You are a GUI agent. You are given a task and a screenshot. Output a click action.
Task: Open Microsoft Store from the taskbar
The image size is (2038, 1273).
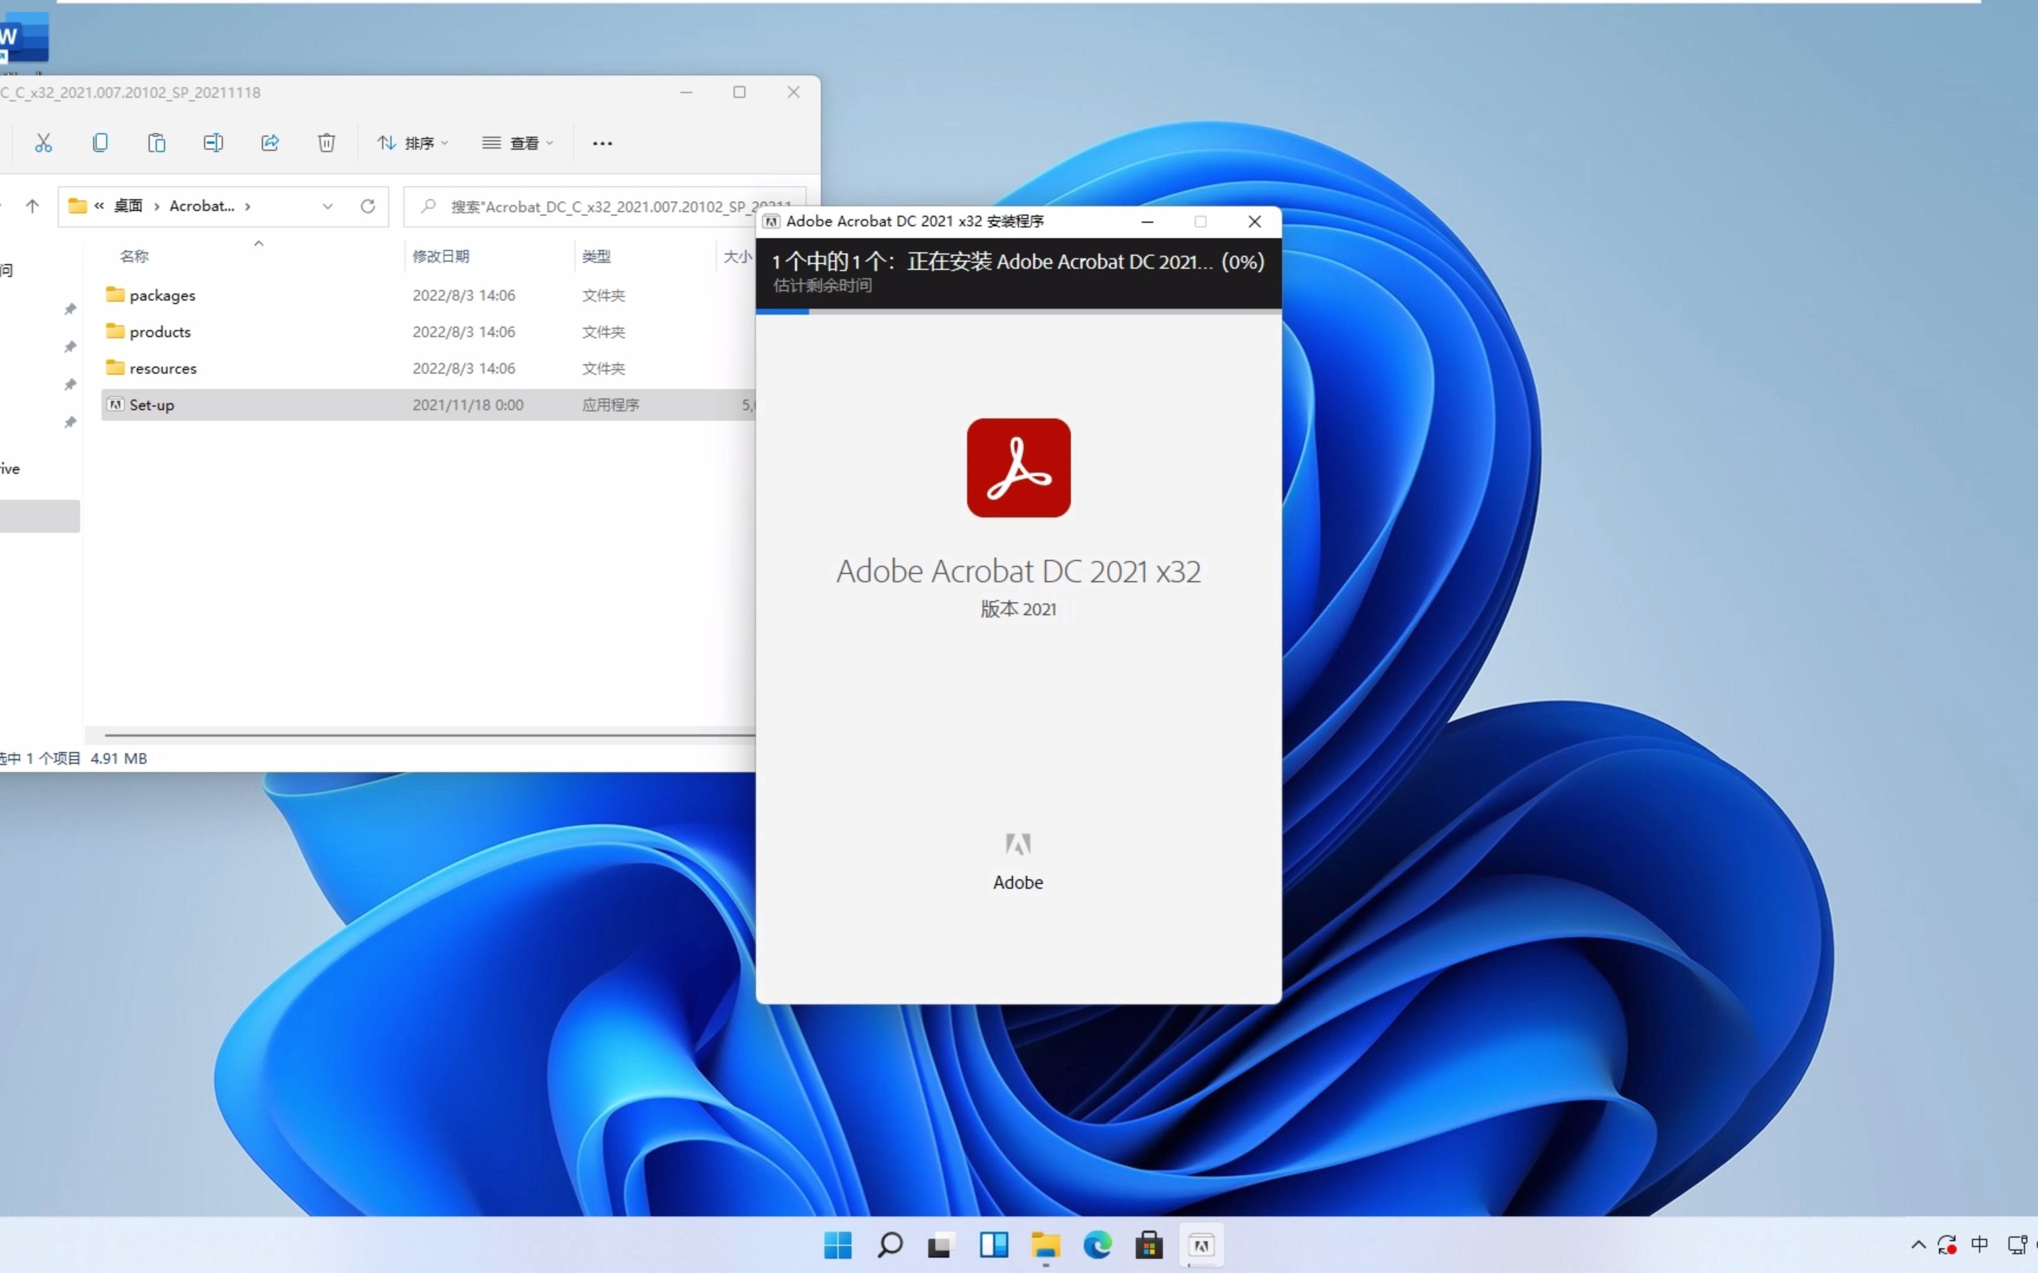point(1149,1244)
